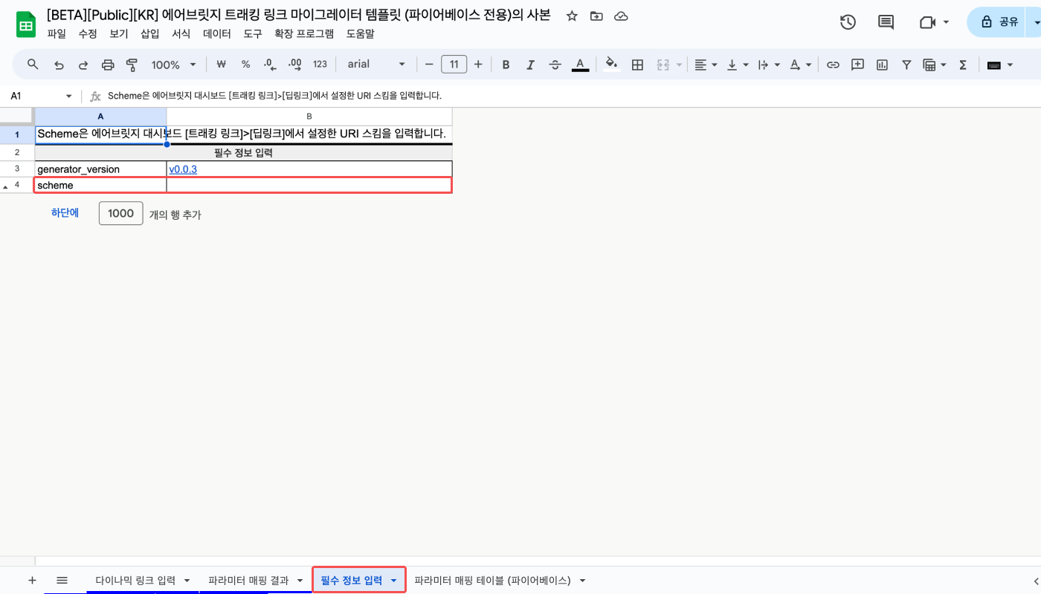
Task: Open the v0.0.3 link
Action: pos(183,169)
